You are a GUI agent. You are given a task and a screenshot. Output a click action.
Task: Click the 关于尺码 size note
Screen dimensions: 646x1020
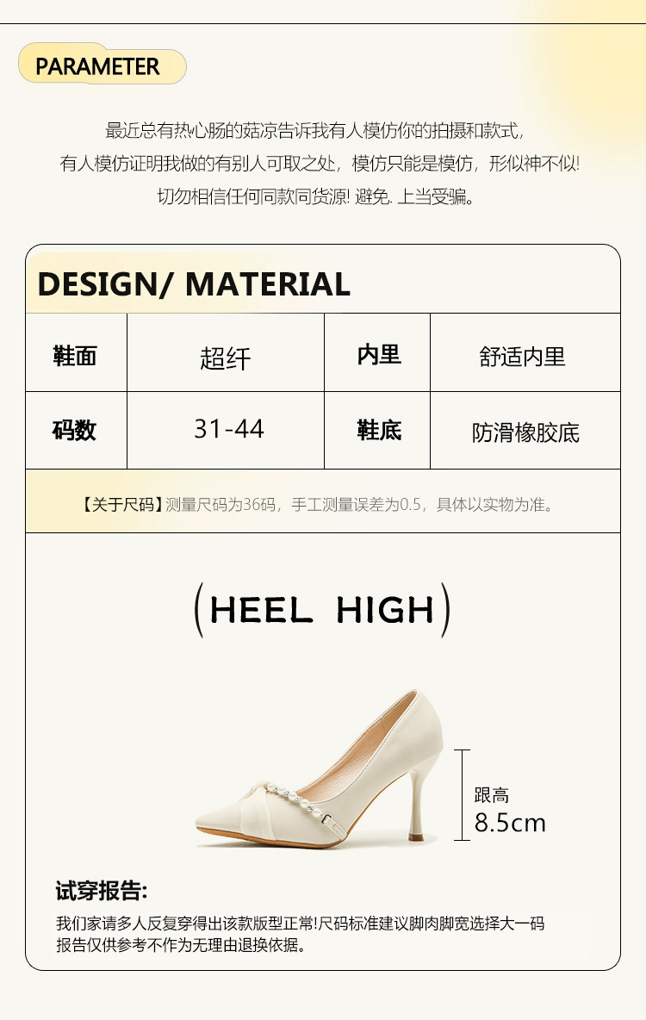click(319, 504)
